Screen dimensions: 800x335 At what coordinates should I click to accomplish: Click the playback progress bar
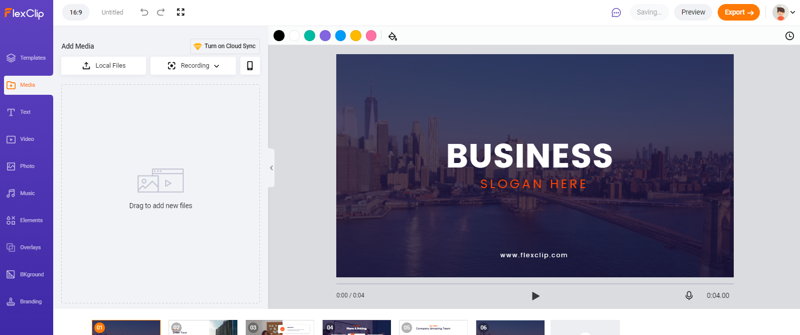click(x=535, y=284)
